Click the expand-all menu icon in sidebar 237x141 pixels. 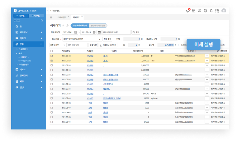15,21
